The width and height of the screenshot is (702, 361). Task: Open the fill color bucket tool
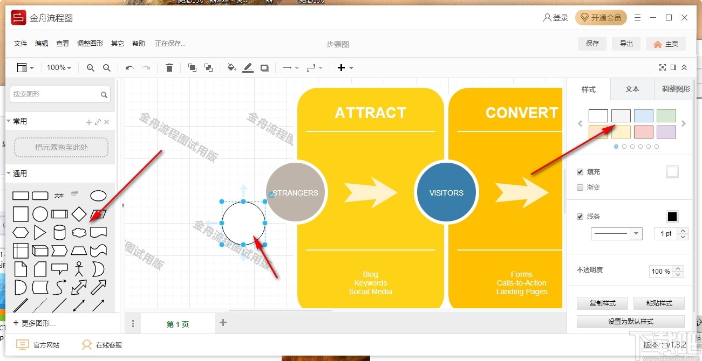tap(231, 68)
